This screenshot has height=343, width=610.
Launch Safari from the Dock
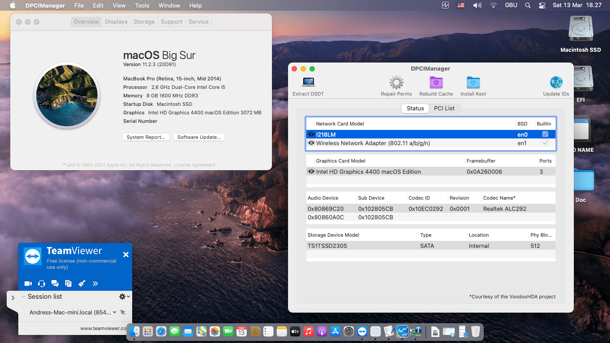(x=161, y=331)
